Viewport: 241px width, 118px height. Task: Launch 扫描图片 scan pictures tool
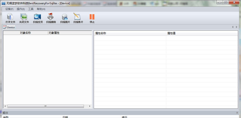[x=65, y=18]
